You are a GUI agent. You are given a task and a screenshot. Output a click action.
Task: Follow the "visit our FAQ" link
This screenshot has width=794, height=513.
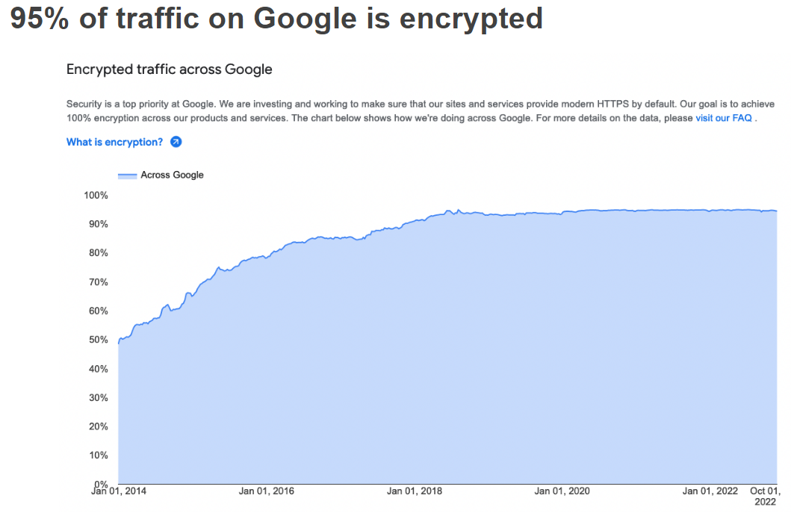(723, 118)
